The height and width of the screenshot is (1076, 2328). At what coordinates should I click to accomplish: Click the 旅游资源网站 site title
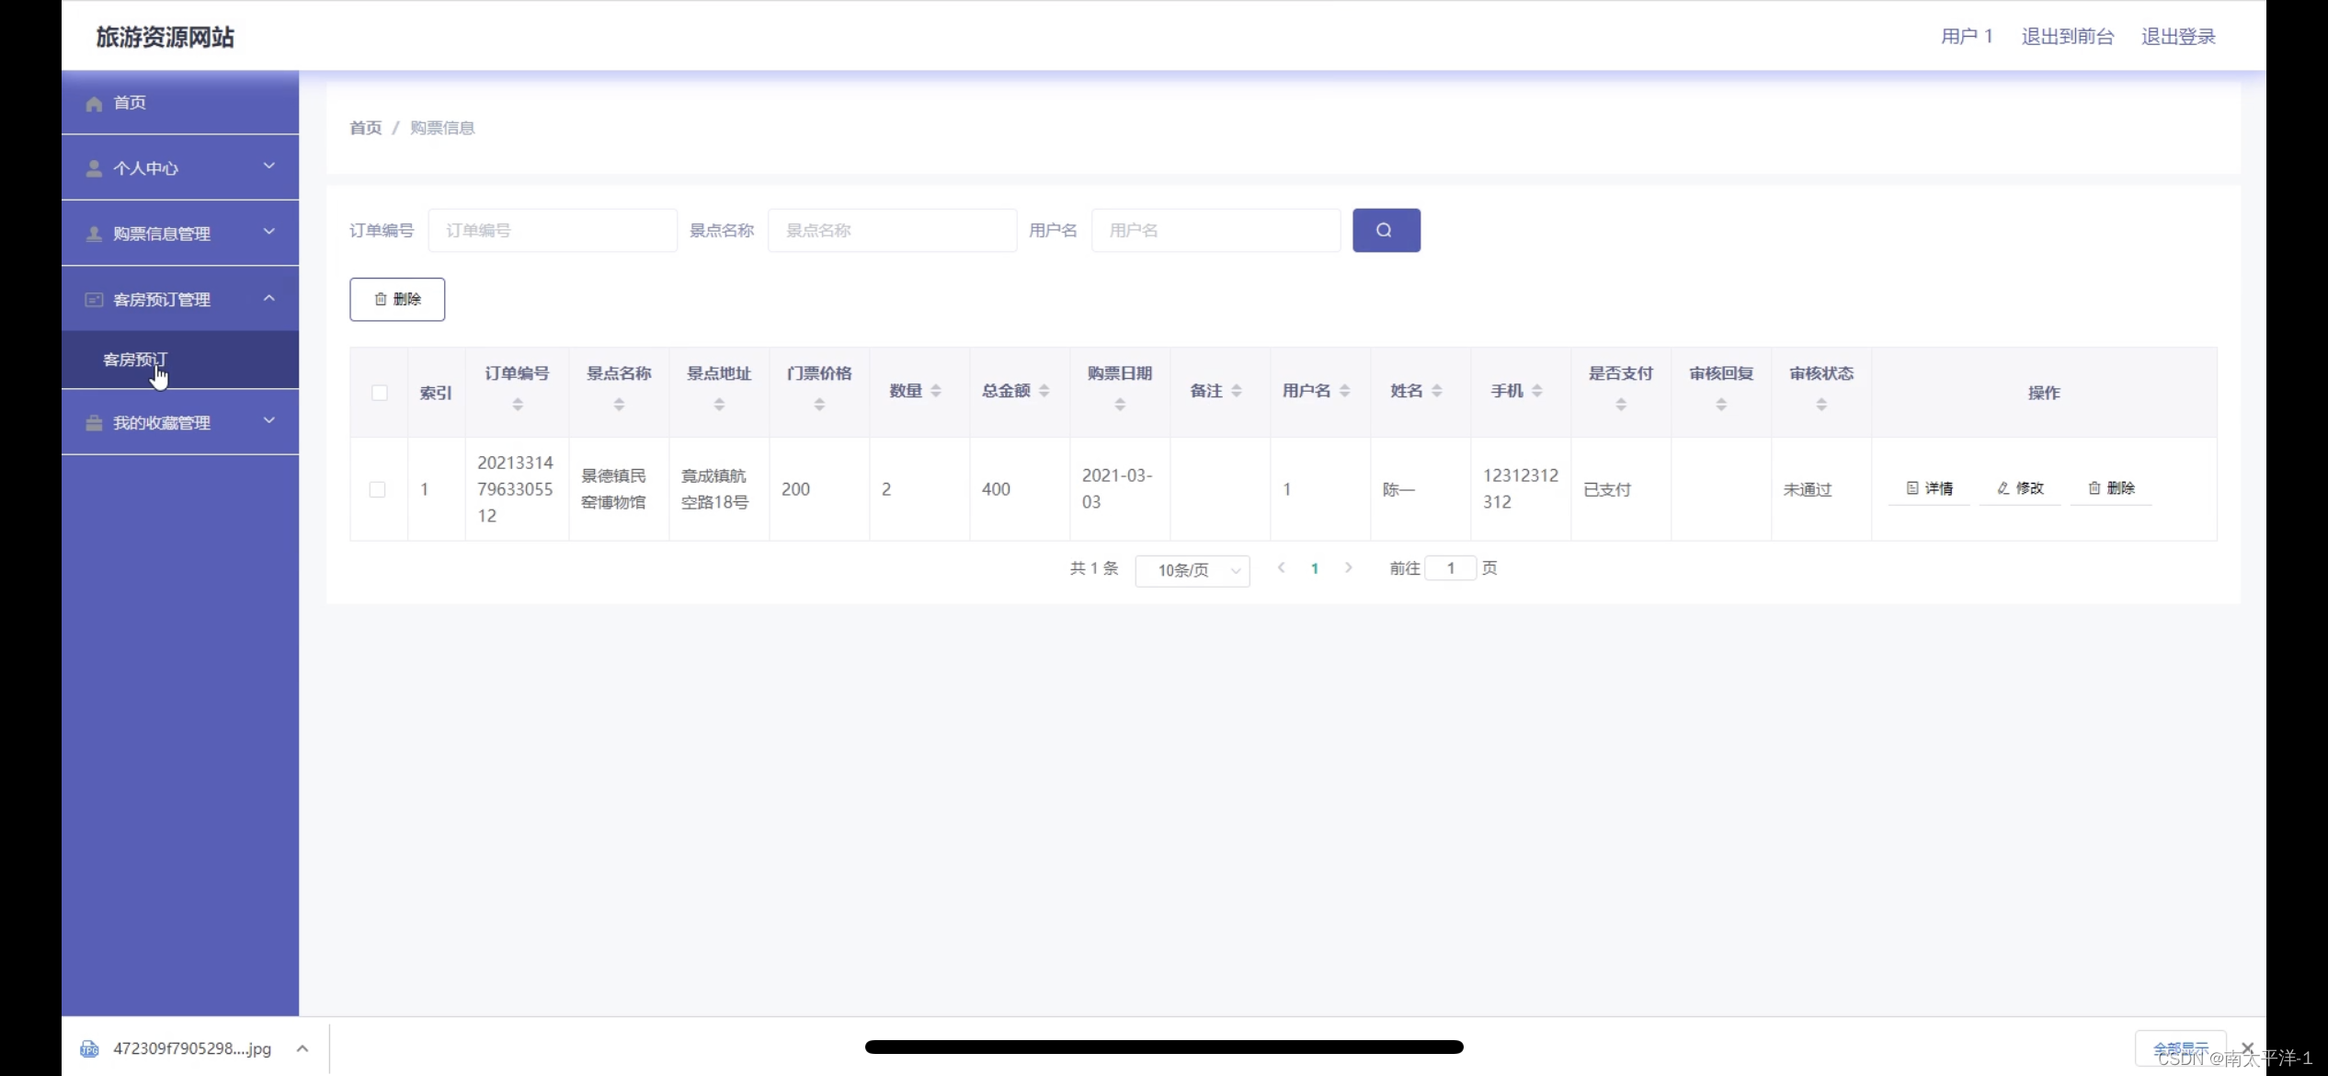tap(165, 37)
